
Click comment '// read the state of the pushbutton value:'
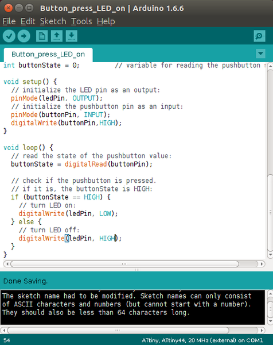coord(91,156)
